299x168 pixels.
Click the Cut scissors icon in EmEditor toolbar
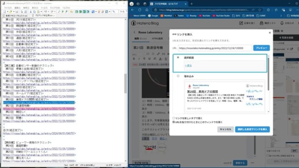click(30, 12)
